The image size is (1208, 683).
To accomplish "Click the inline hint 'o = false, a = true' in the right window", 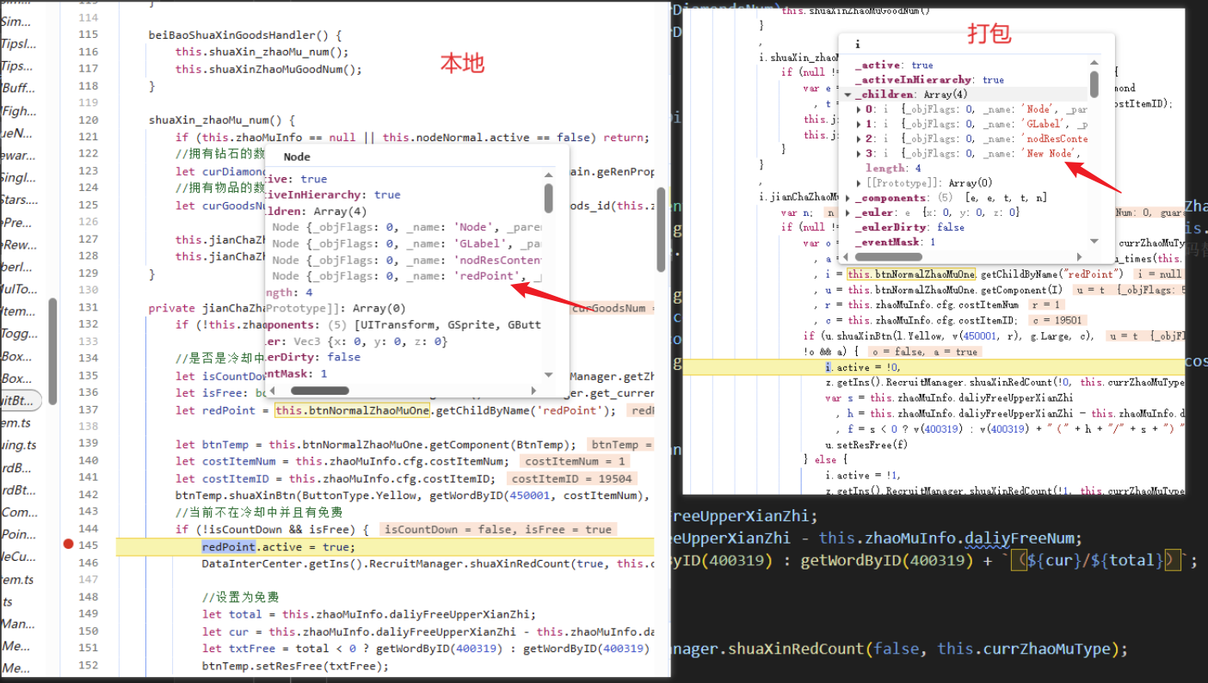I will click(926, 352).
